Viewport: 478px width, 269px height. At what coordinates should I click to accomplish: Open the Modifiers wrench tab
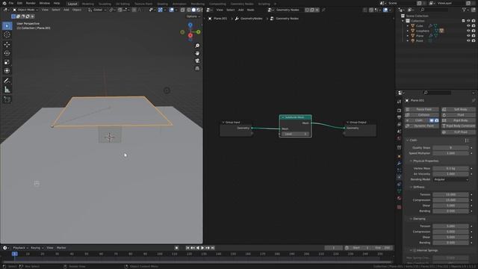(x=400, y=164)
